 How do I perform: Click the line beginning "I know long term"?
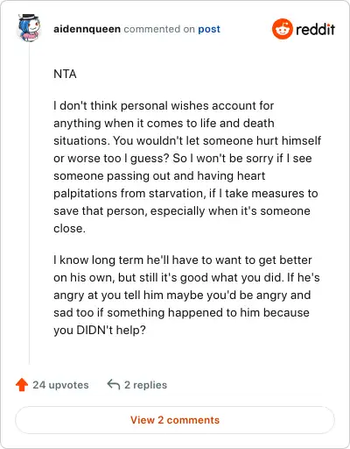(x=183, y=260)
